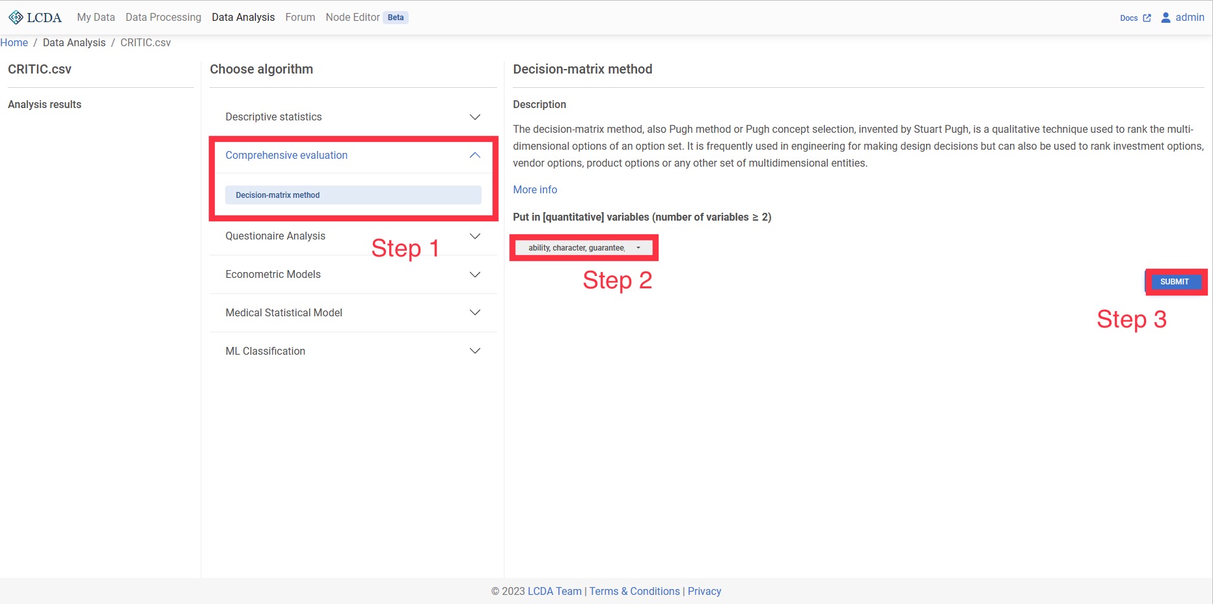Image resolution: width=1213 pixels, height=604 pixels.
Task: Open the quantitative variables dropdown
Action: [584, 248]
